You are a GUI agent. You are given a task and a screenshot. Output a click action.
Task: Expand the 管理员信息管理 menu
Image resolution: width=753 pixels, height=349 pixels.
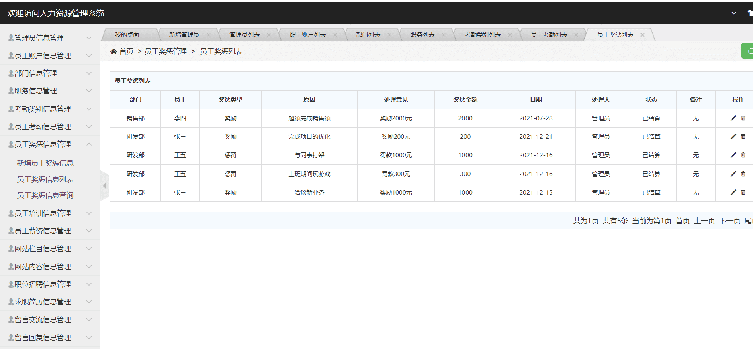(x=50, y=38)
